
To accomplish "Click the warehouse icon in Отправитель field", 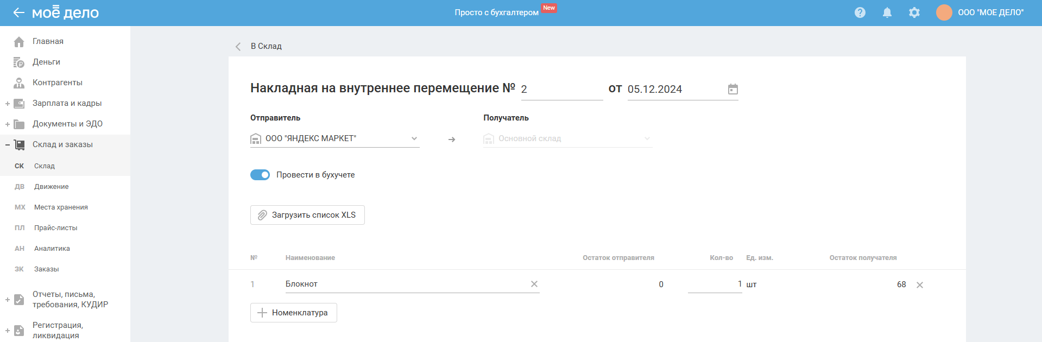I will [x=256, y=139].
